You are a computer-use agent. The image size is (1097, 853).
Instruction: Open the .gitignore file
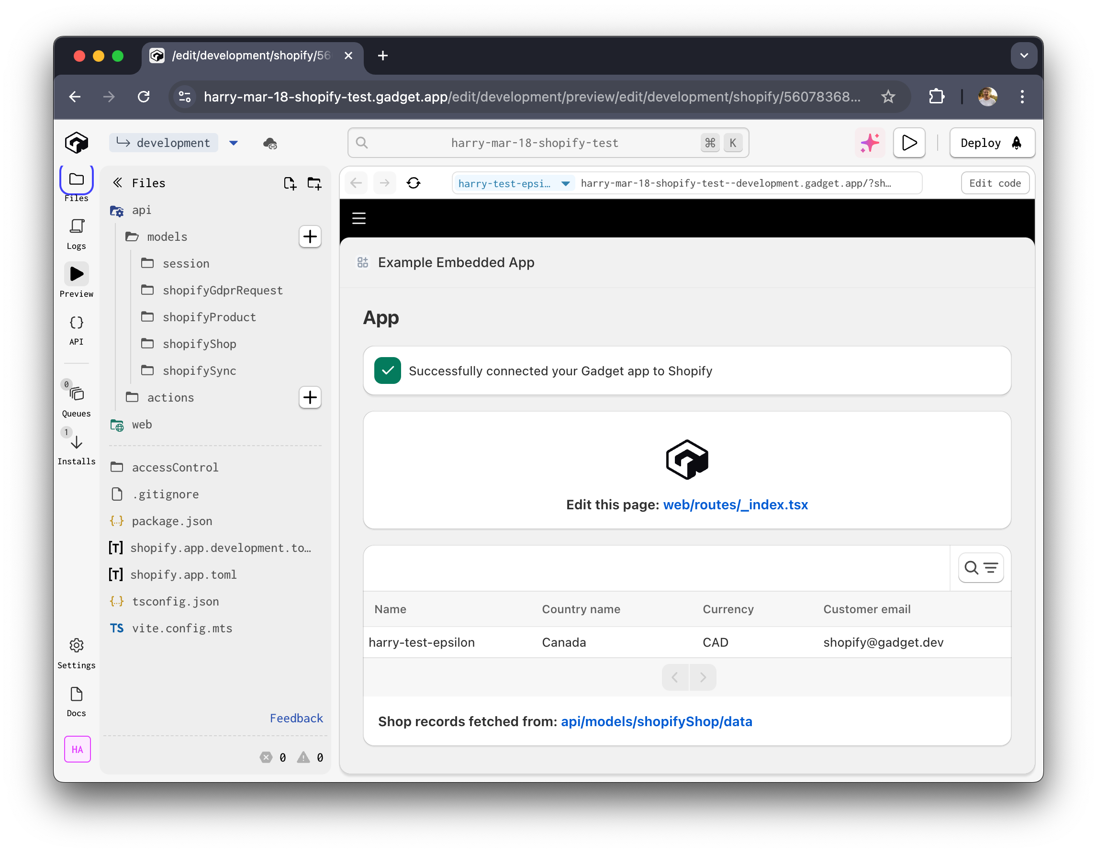(x=155, y=494)
